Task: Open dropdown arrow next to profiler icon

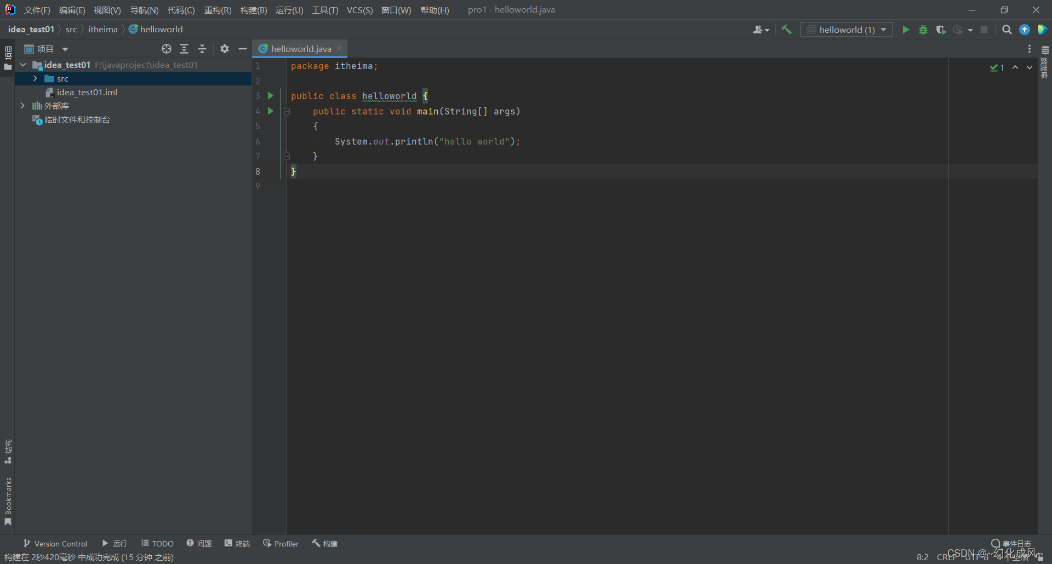Action: pos(970,30)
